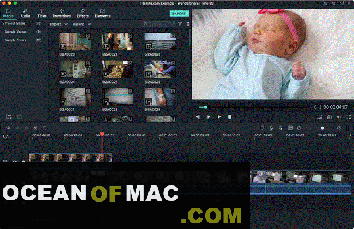Record voiceover with microphone icon

(x=271, y=128)
